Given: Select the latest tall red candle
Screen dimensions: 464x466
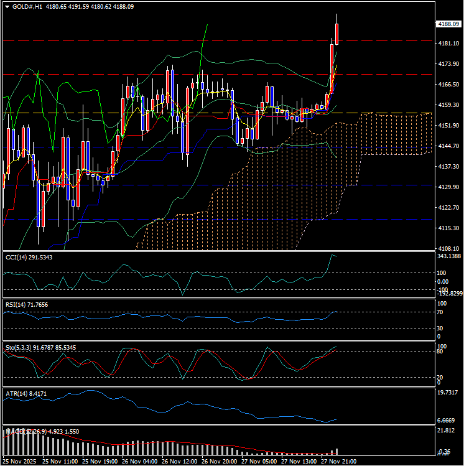Looking at the screenshot, I should [336, 34].
